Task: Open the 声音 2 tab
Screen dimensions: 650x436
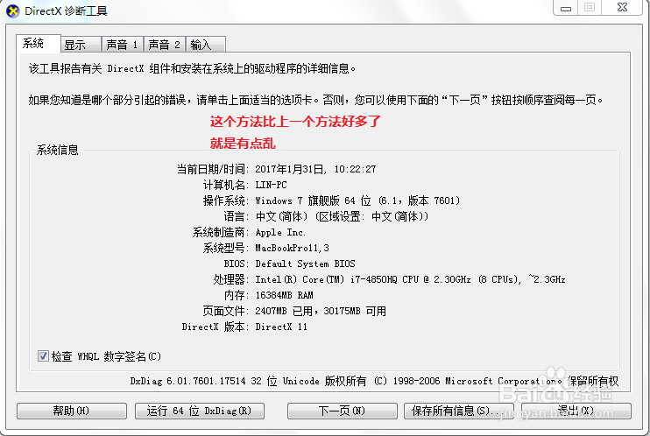Action: (x=164, y=45)
